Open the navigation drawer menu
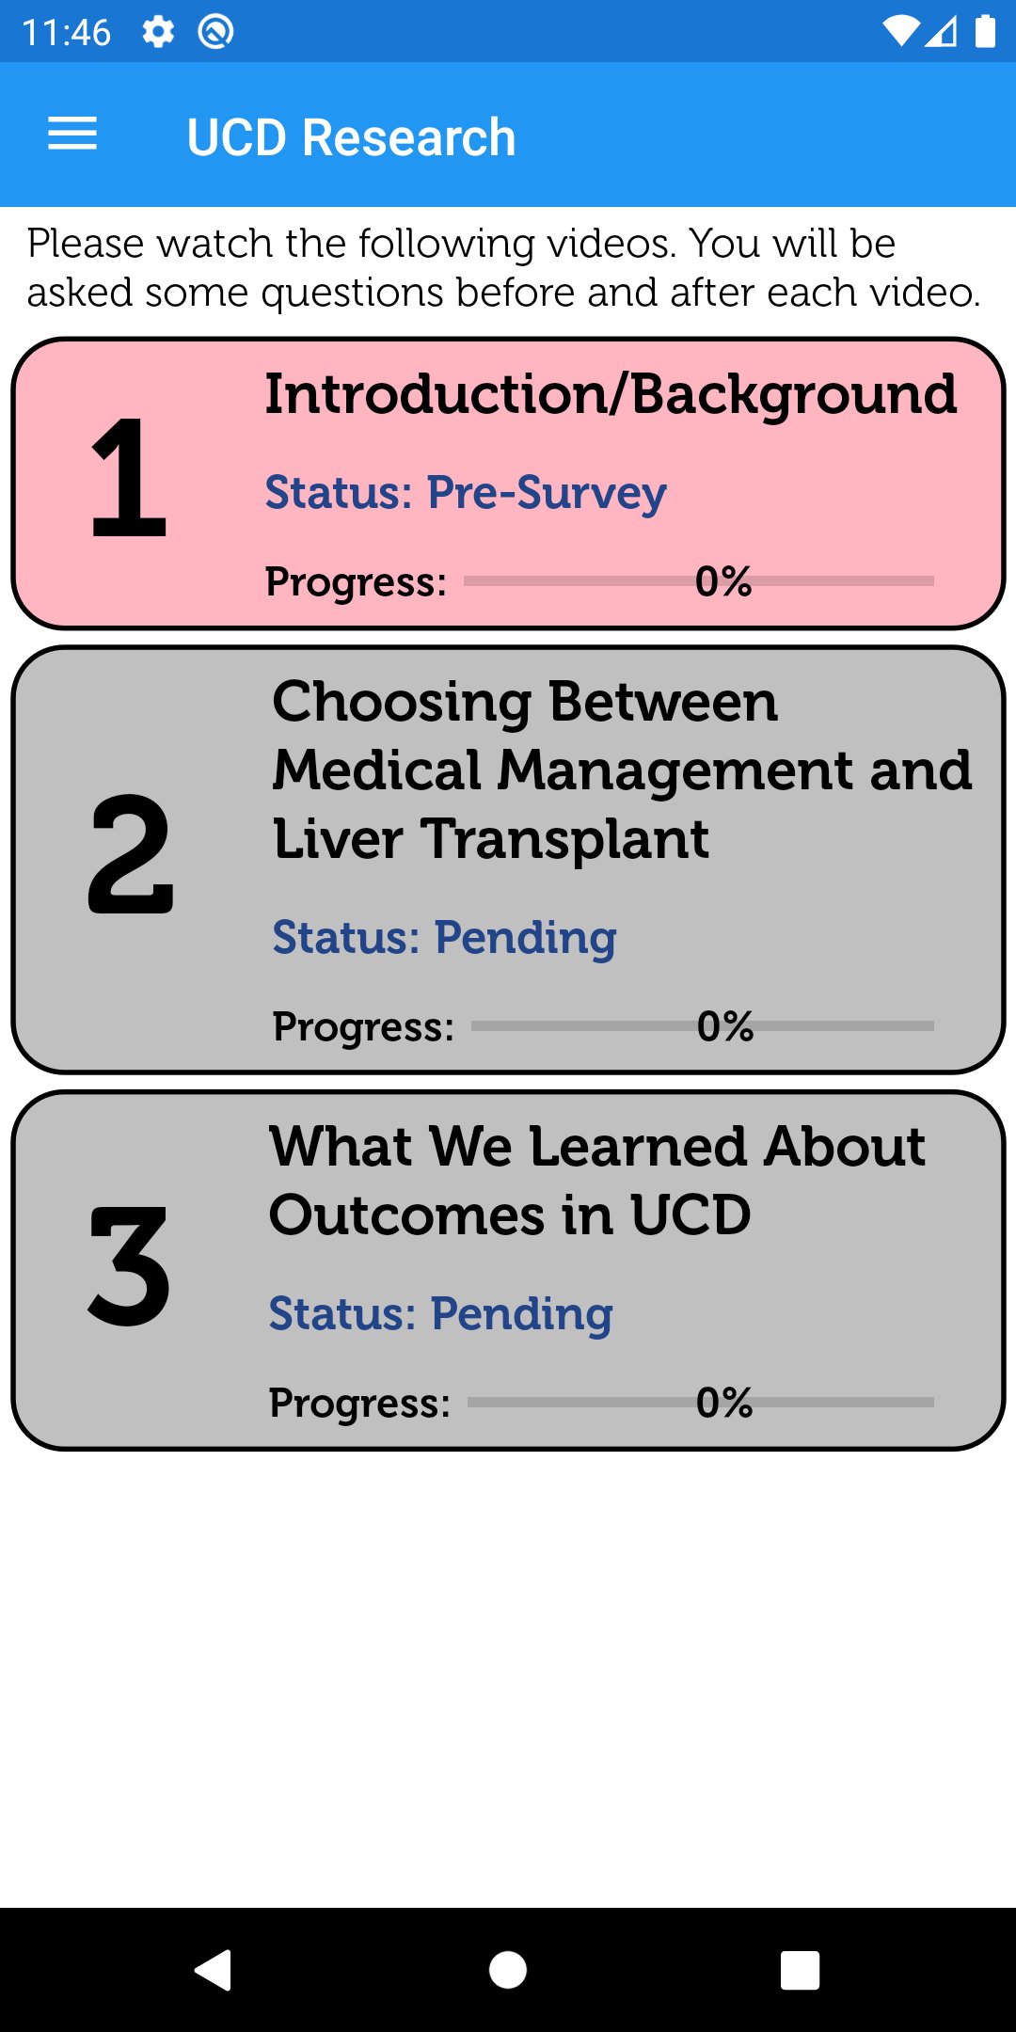 [x=71, y=135]
